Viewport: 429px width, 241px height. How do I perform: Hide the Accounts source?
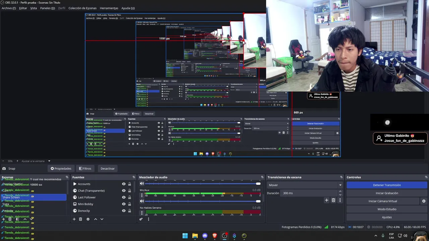tap(124, 184)
